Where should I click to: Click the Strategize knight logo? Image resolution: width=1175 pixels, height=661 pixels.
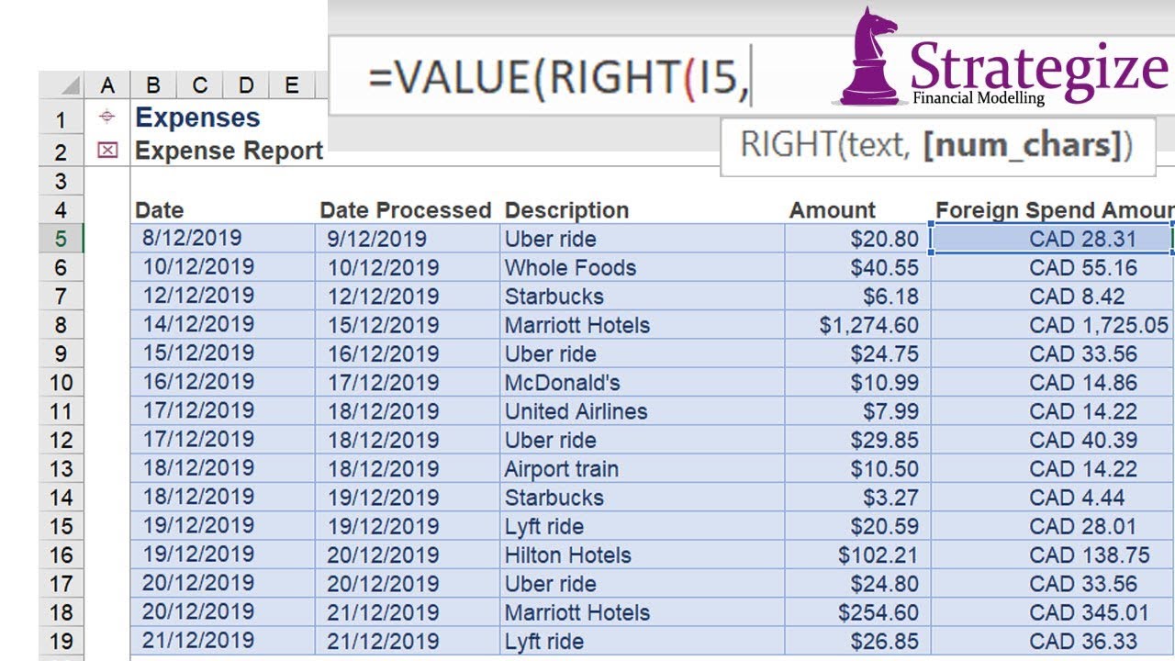pyautogui.click(x=867, y=55)
